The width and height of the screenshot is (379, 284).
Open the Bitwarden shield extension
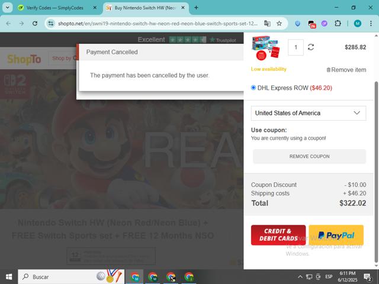tap(298, 24)
